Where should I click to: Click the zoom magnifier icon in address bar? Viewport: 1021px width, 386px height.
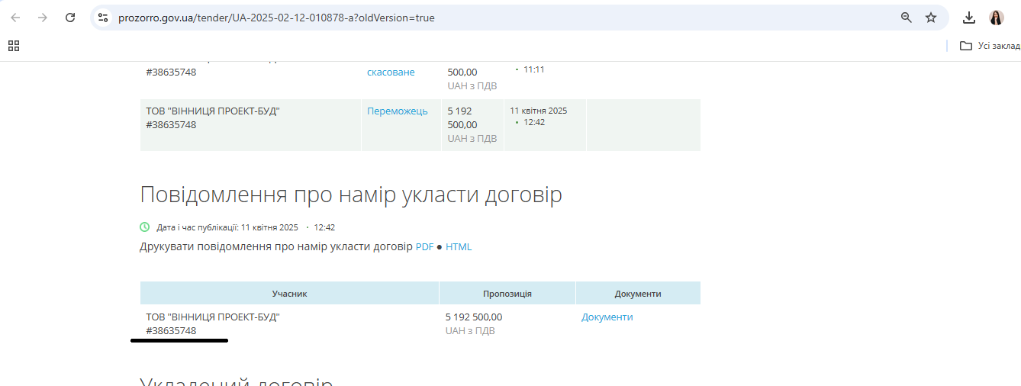(x=907, y=18)
